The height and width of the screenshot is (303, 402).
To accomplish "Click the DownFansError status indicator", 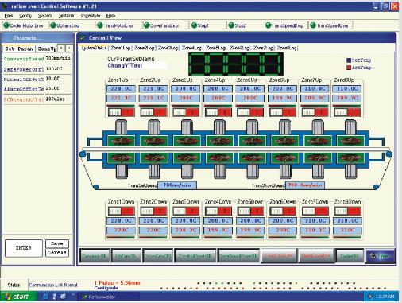I will (146, 25).
